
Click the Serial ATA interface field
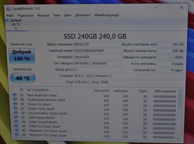[x=98, y=57]
